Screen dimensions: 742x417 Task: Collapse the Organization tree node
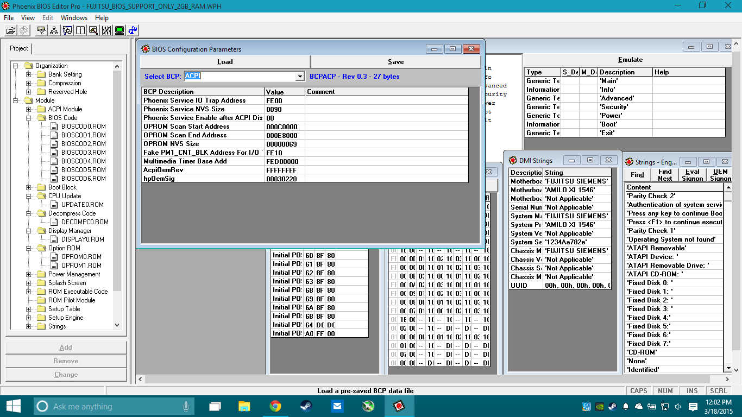(x=15, y=66)
